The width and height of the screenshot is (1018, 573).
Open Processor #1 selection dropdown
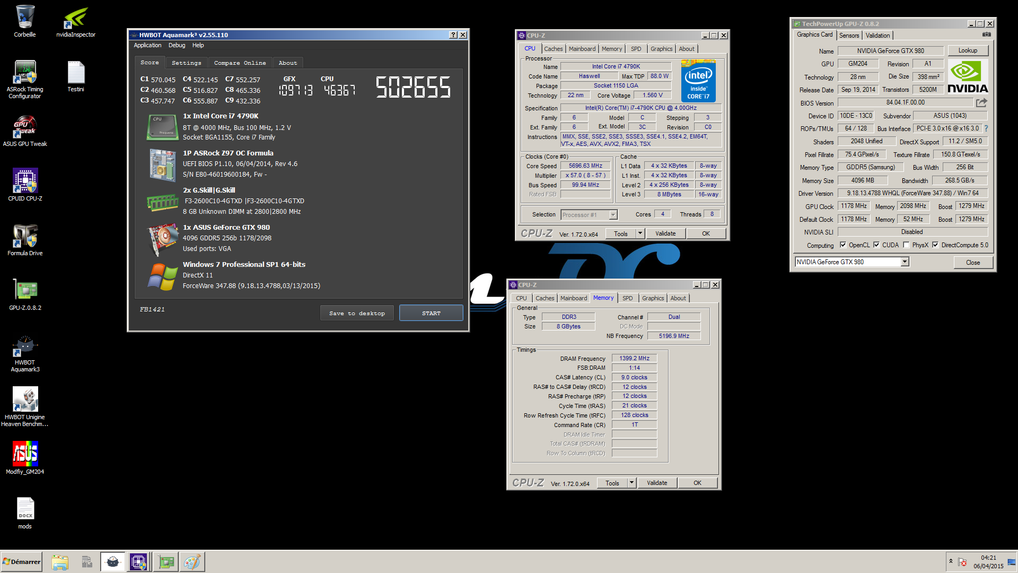pos(613,215)
